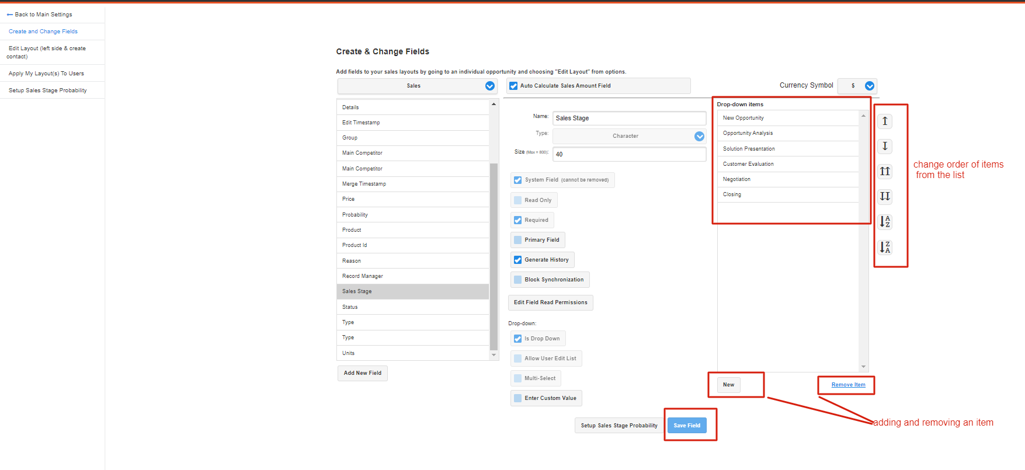1025x470 pixels.
Task: Click the move item down arrow icon
Action: click(885, 146)
